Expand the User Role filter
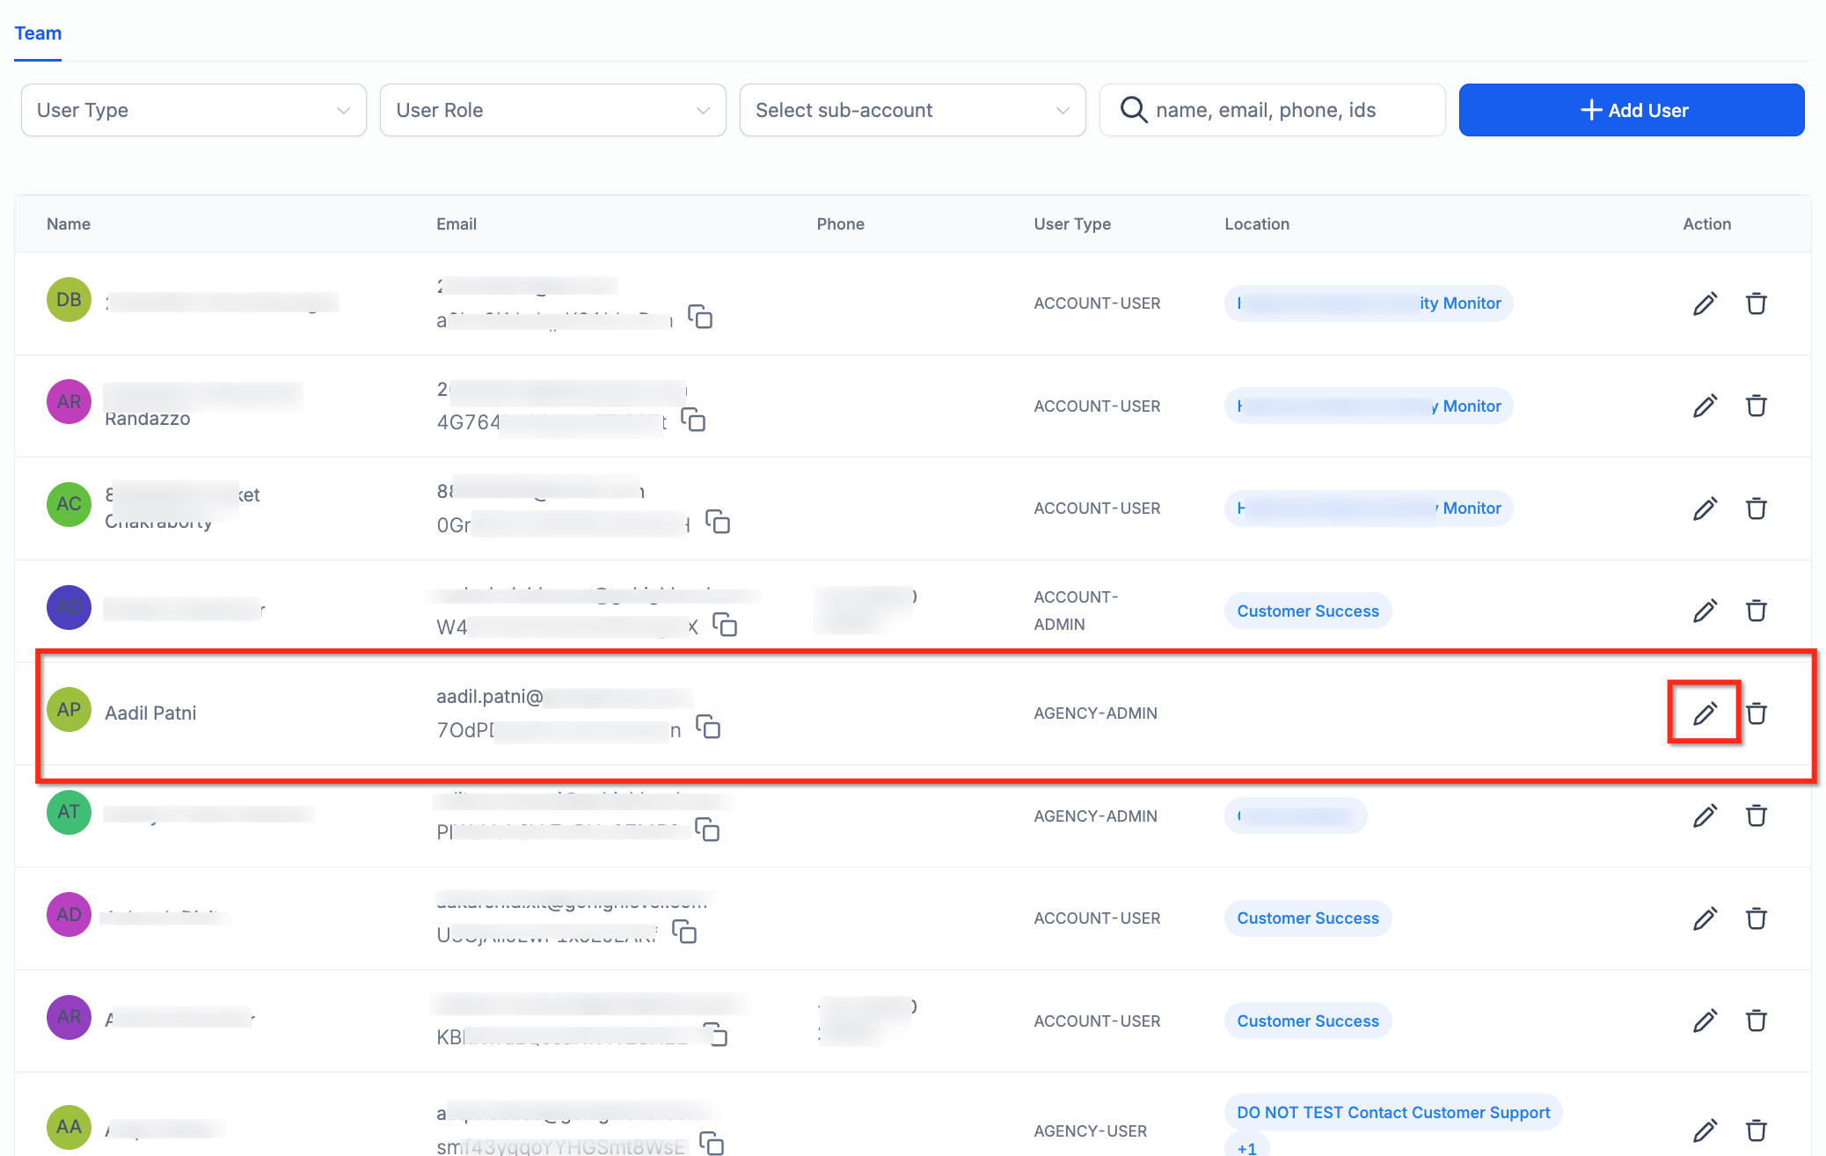This screenshot has height=1156, width=1826. (552, 110)
